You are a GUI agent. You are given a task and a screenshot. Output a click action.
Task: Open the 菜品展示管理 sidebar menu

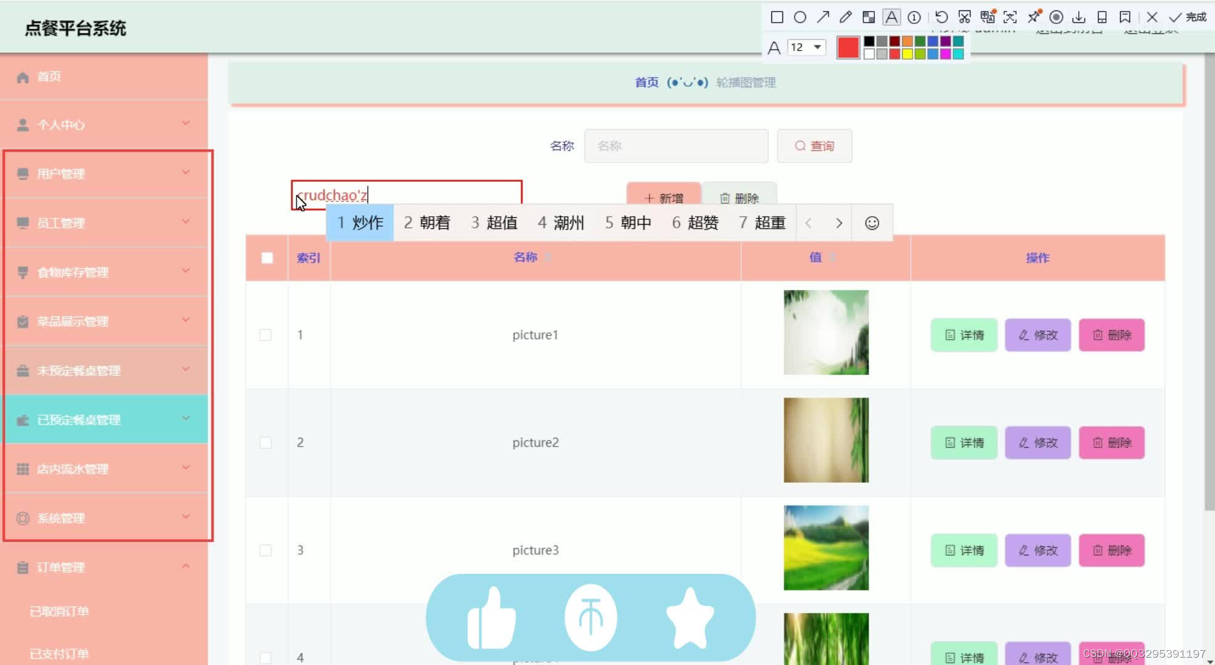click(x=105, y=321)
